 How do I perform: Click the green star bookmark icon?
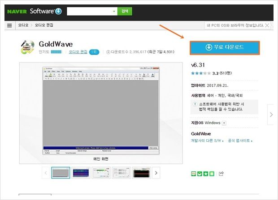[x=206, y=174]
